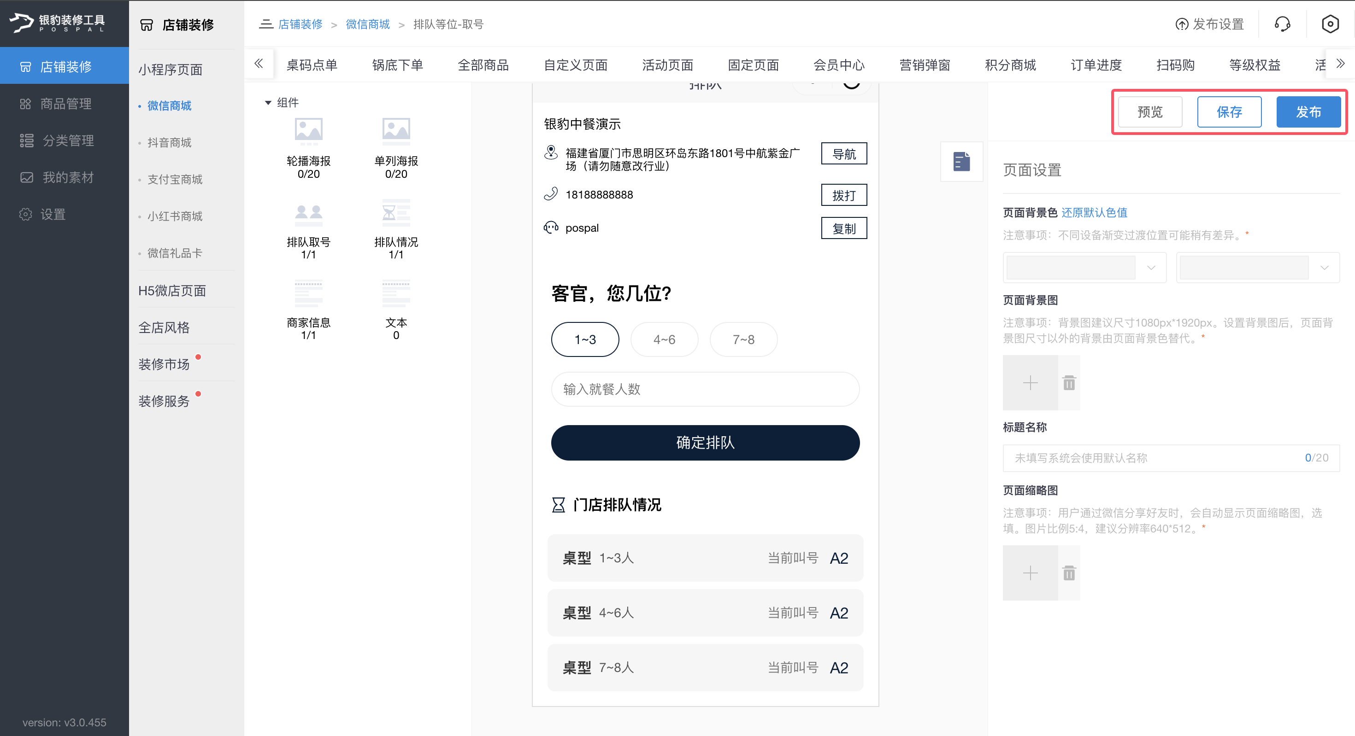
Task: Open 小红书商城 in the page list
Action: (x=175, y=216)
